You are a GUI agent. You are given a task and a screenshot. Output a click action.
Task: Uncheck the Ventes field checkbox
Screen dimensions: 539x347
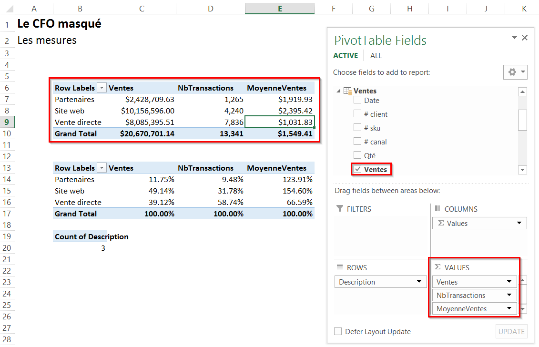coord(357,169)
